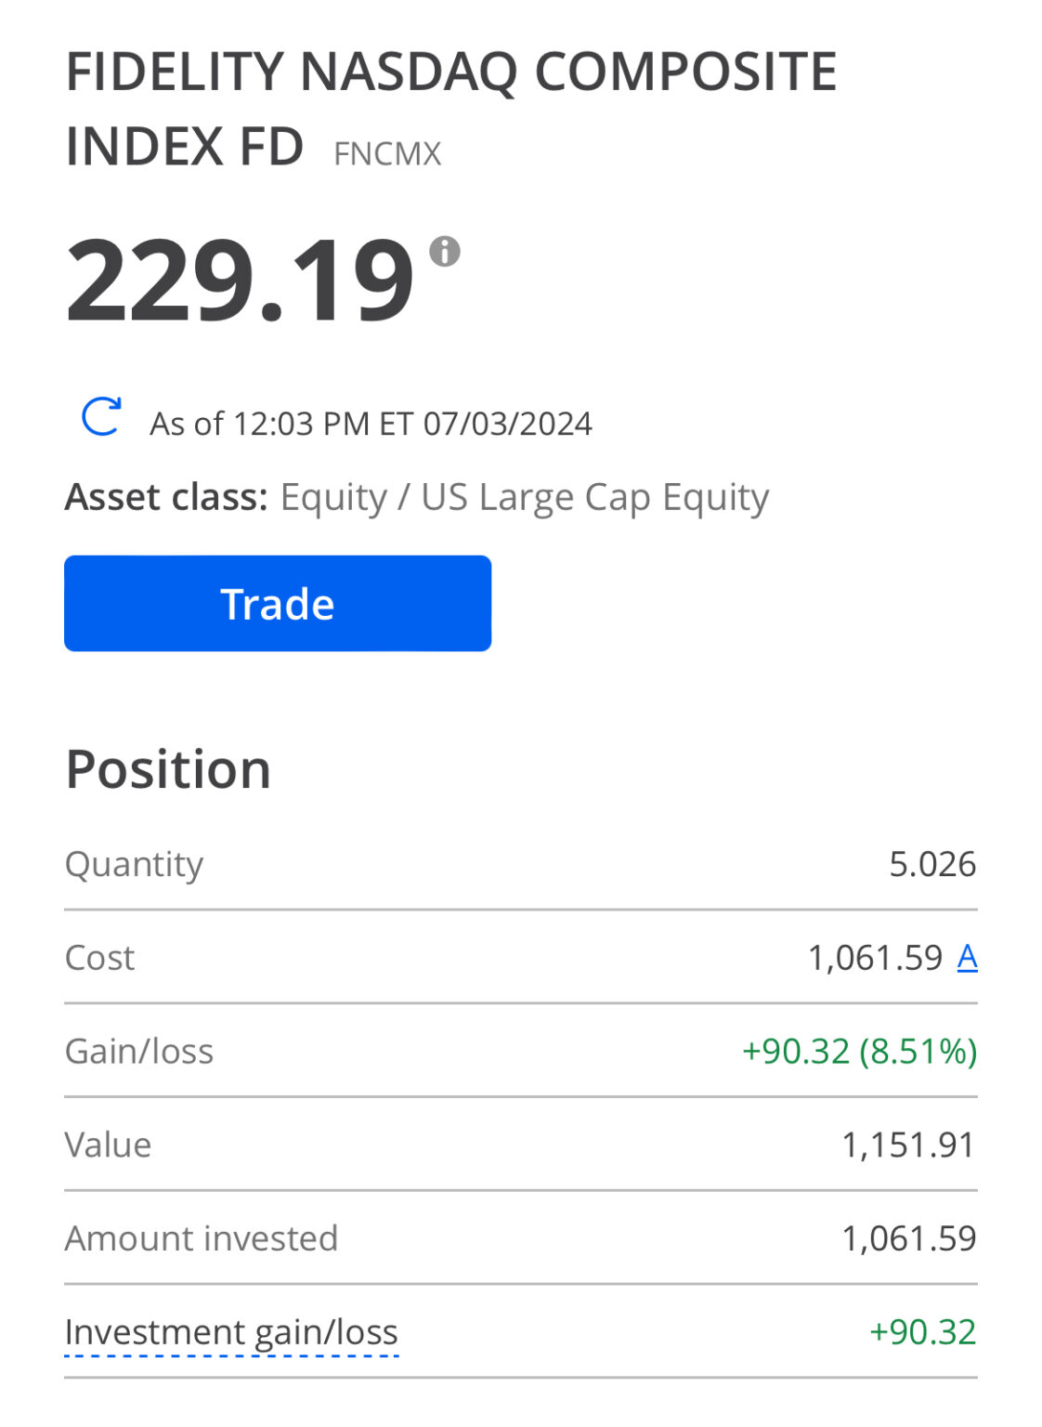Image resolution: width=1042 pixels, height=1427 pixels.
Task: Refresh the quote with the circular arrow icon
Action: 101,417
